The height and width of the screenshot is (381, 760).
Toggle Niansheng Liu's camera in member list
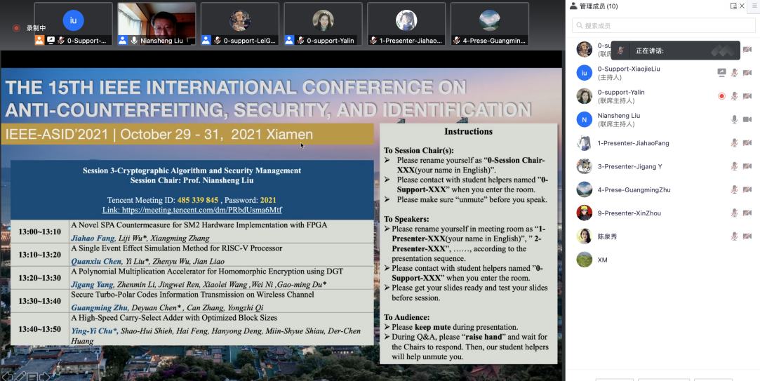click(x=747, y=120)
